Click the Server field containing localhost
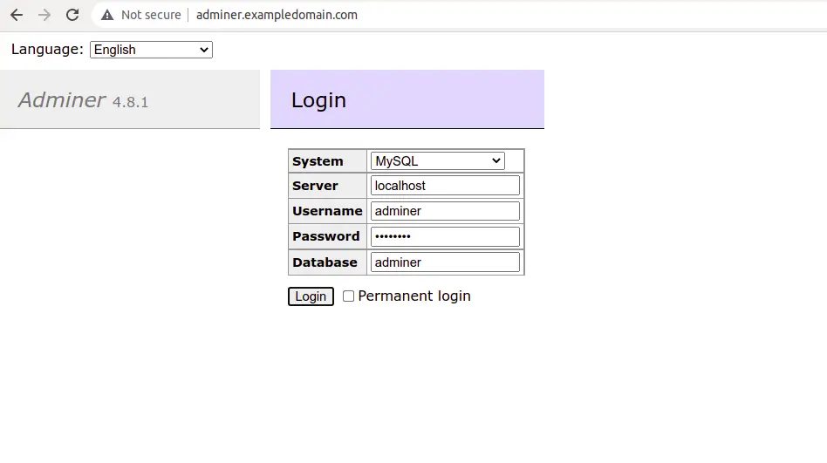Viewport: 827px width, 463px height. [x=445, y=186]
